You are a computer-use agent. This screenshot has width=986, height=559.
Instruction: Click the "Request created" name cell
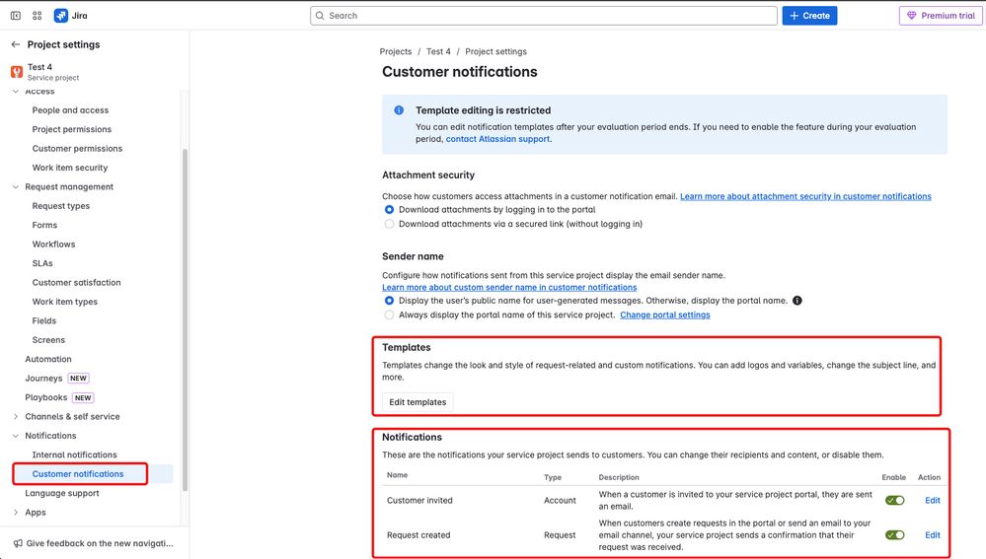(x=418, y=535)
